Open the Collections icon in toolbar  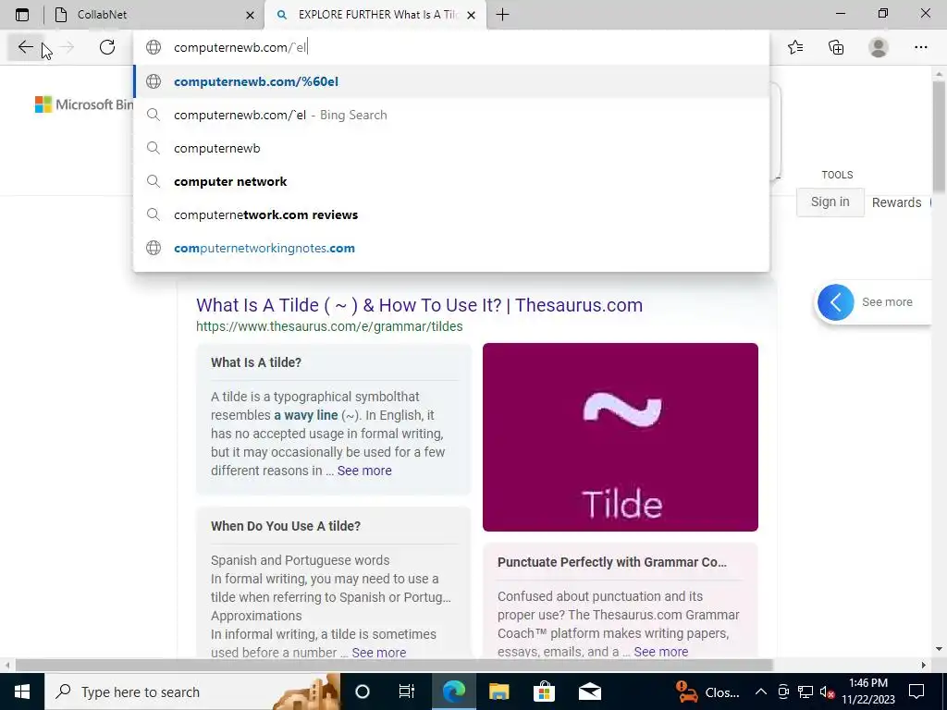point(836,47)
